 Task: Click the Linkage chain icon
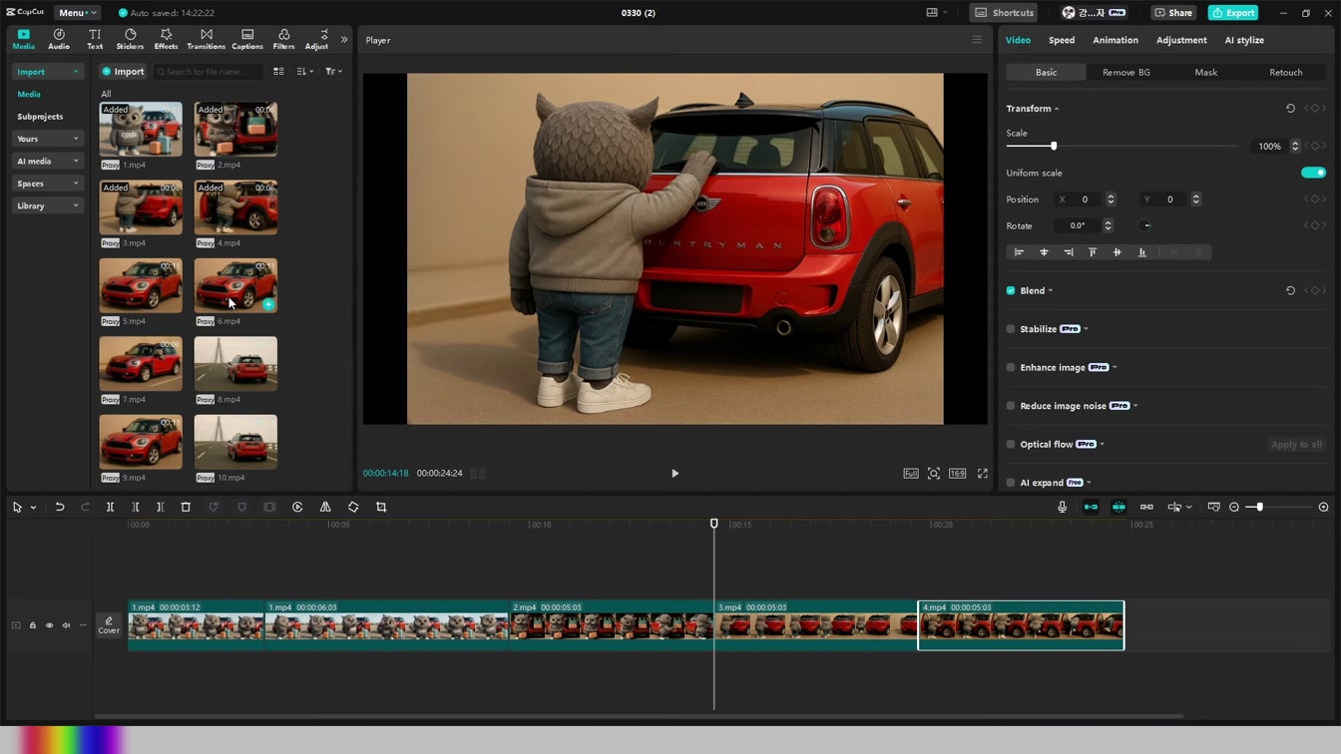(1146, 507)
